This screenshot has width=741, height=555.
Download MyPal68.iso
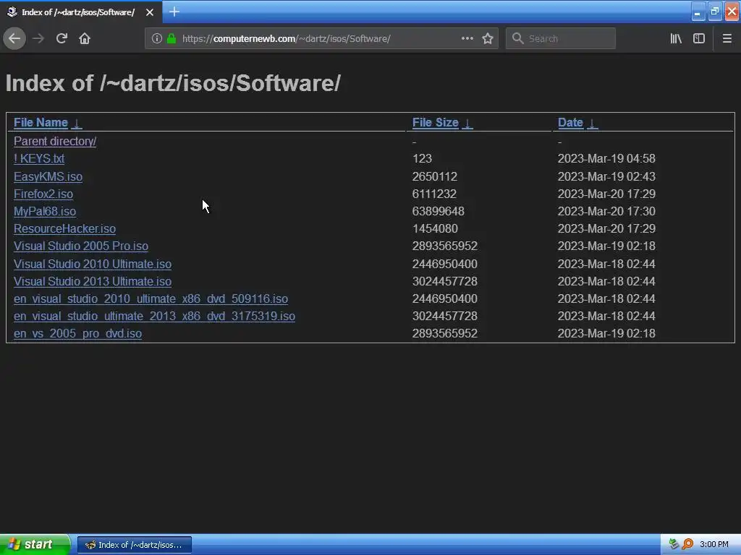(44, 212)
